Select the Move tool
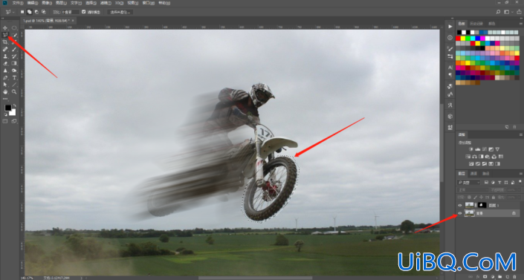 (x=5, y=28)
